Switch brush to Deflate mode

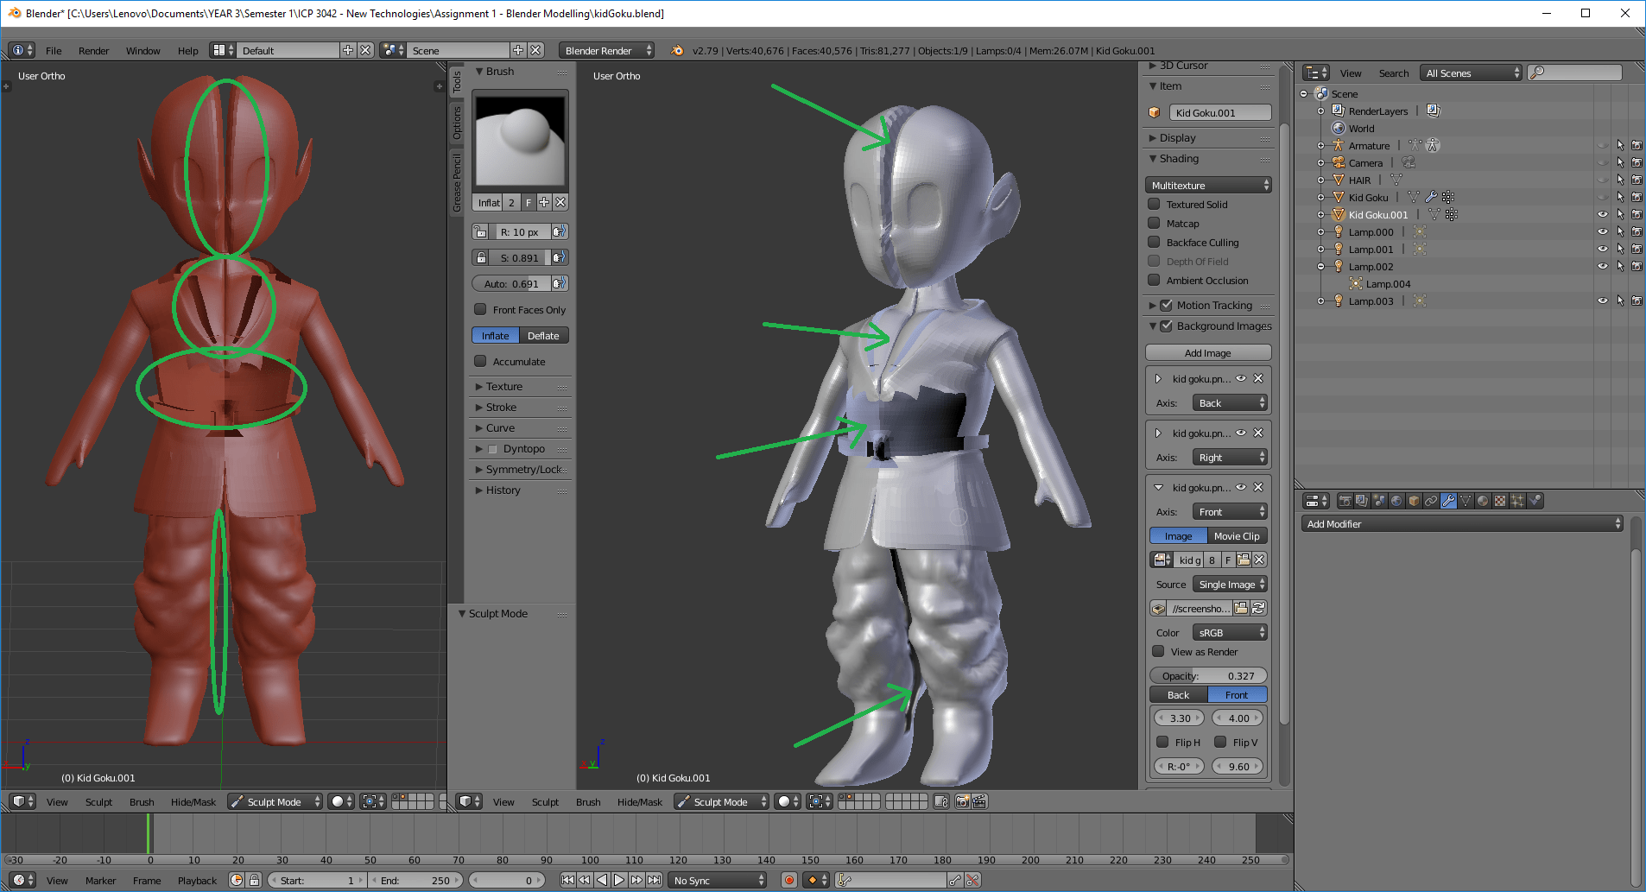click(x=542, y=335)
